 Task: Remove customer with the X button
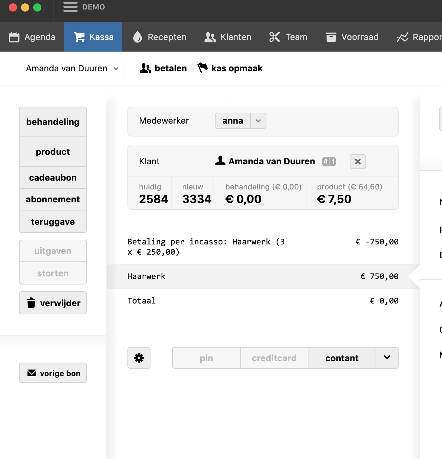click(358, 162)
